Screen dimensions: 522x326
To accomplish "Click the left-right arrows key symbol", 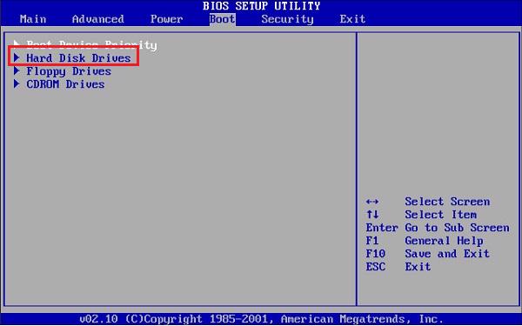I will click(x=371, y=202).
